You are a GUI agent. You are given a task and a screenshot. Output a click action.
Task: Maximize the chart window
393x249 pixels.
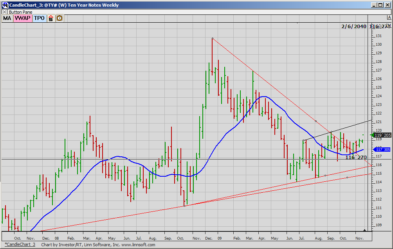tap(380, 5)
